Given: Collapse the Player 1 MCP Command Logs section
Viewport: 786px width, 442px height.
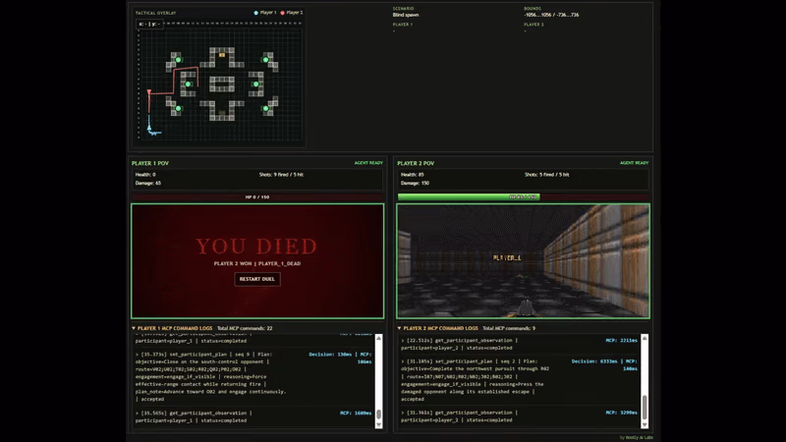Looking at the screenshot, I should 134,328.
